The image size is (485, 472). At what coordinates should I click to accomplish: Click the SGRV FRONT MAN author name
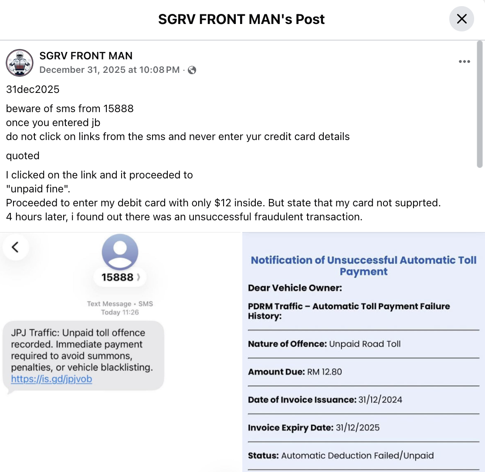point(86,56)
